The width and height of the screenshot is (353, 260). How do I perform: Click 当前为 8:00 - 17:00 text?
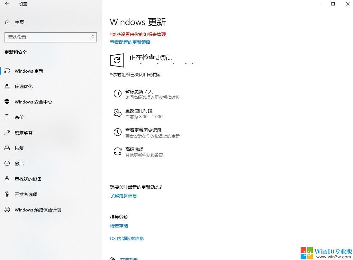pyautogui.click(x=144, y=117)
